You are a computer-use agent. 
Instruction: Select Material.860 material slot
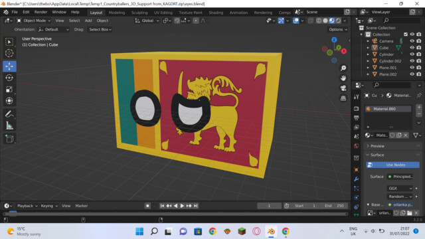tap(388, 109)
